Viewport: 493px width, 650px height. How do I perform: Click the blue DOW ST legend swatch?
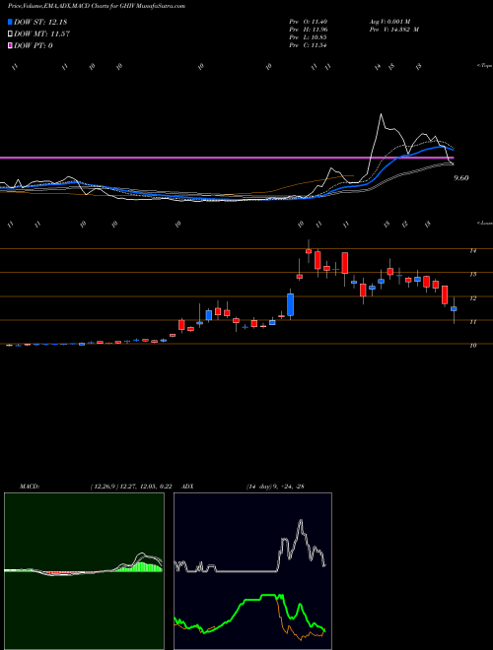point(10,22)
